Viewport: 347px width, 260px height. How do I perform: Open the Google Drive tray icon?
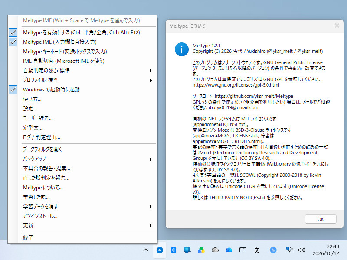pos(201,250)
